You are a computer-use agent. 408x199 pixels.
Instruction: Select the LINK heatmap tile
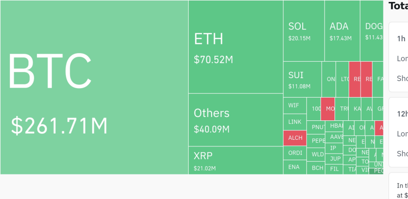pyautogui.click(x=295, y=122)
